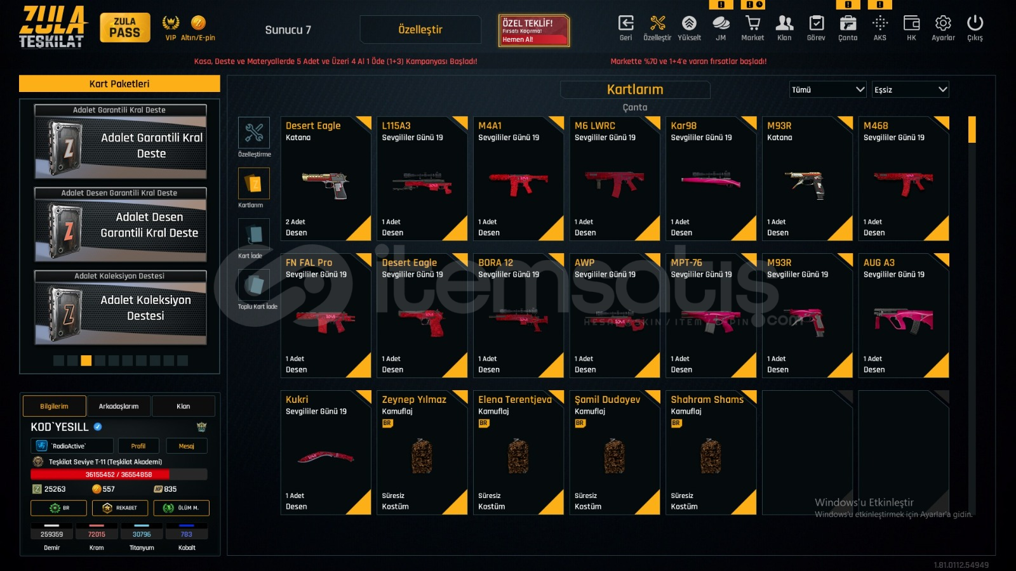1016x571 pixels.
Task: Select the third card pack page dot
Action: click(86, 360)
